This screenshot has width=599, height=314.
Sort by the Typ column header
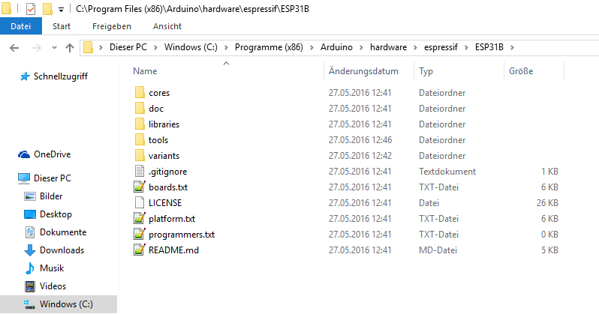[426, 71]
